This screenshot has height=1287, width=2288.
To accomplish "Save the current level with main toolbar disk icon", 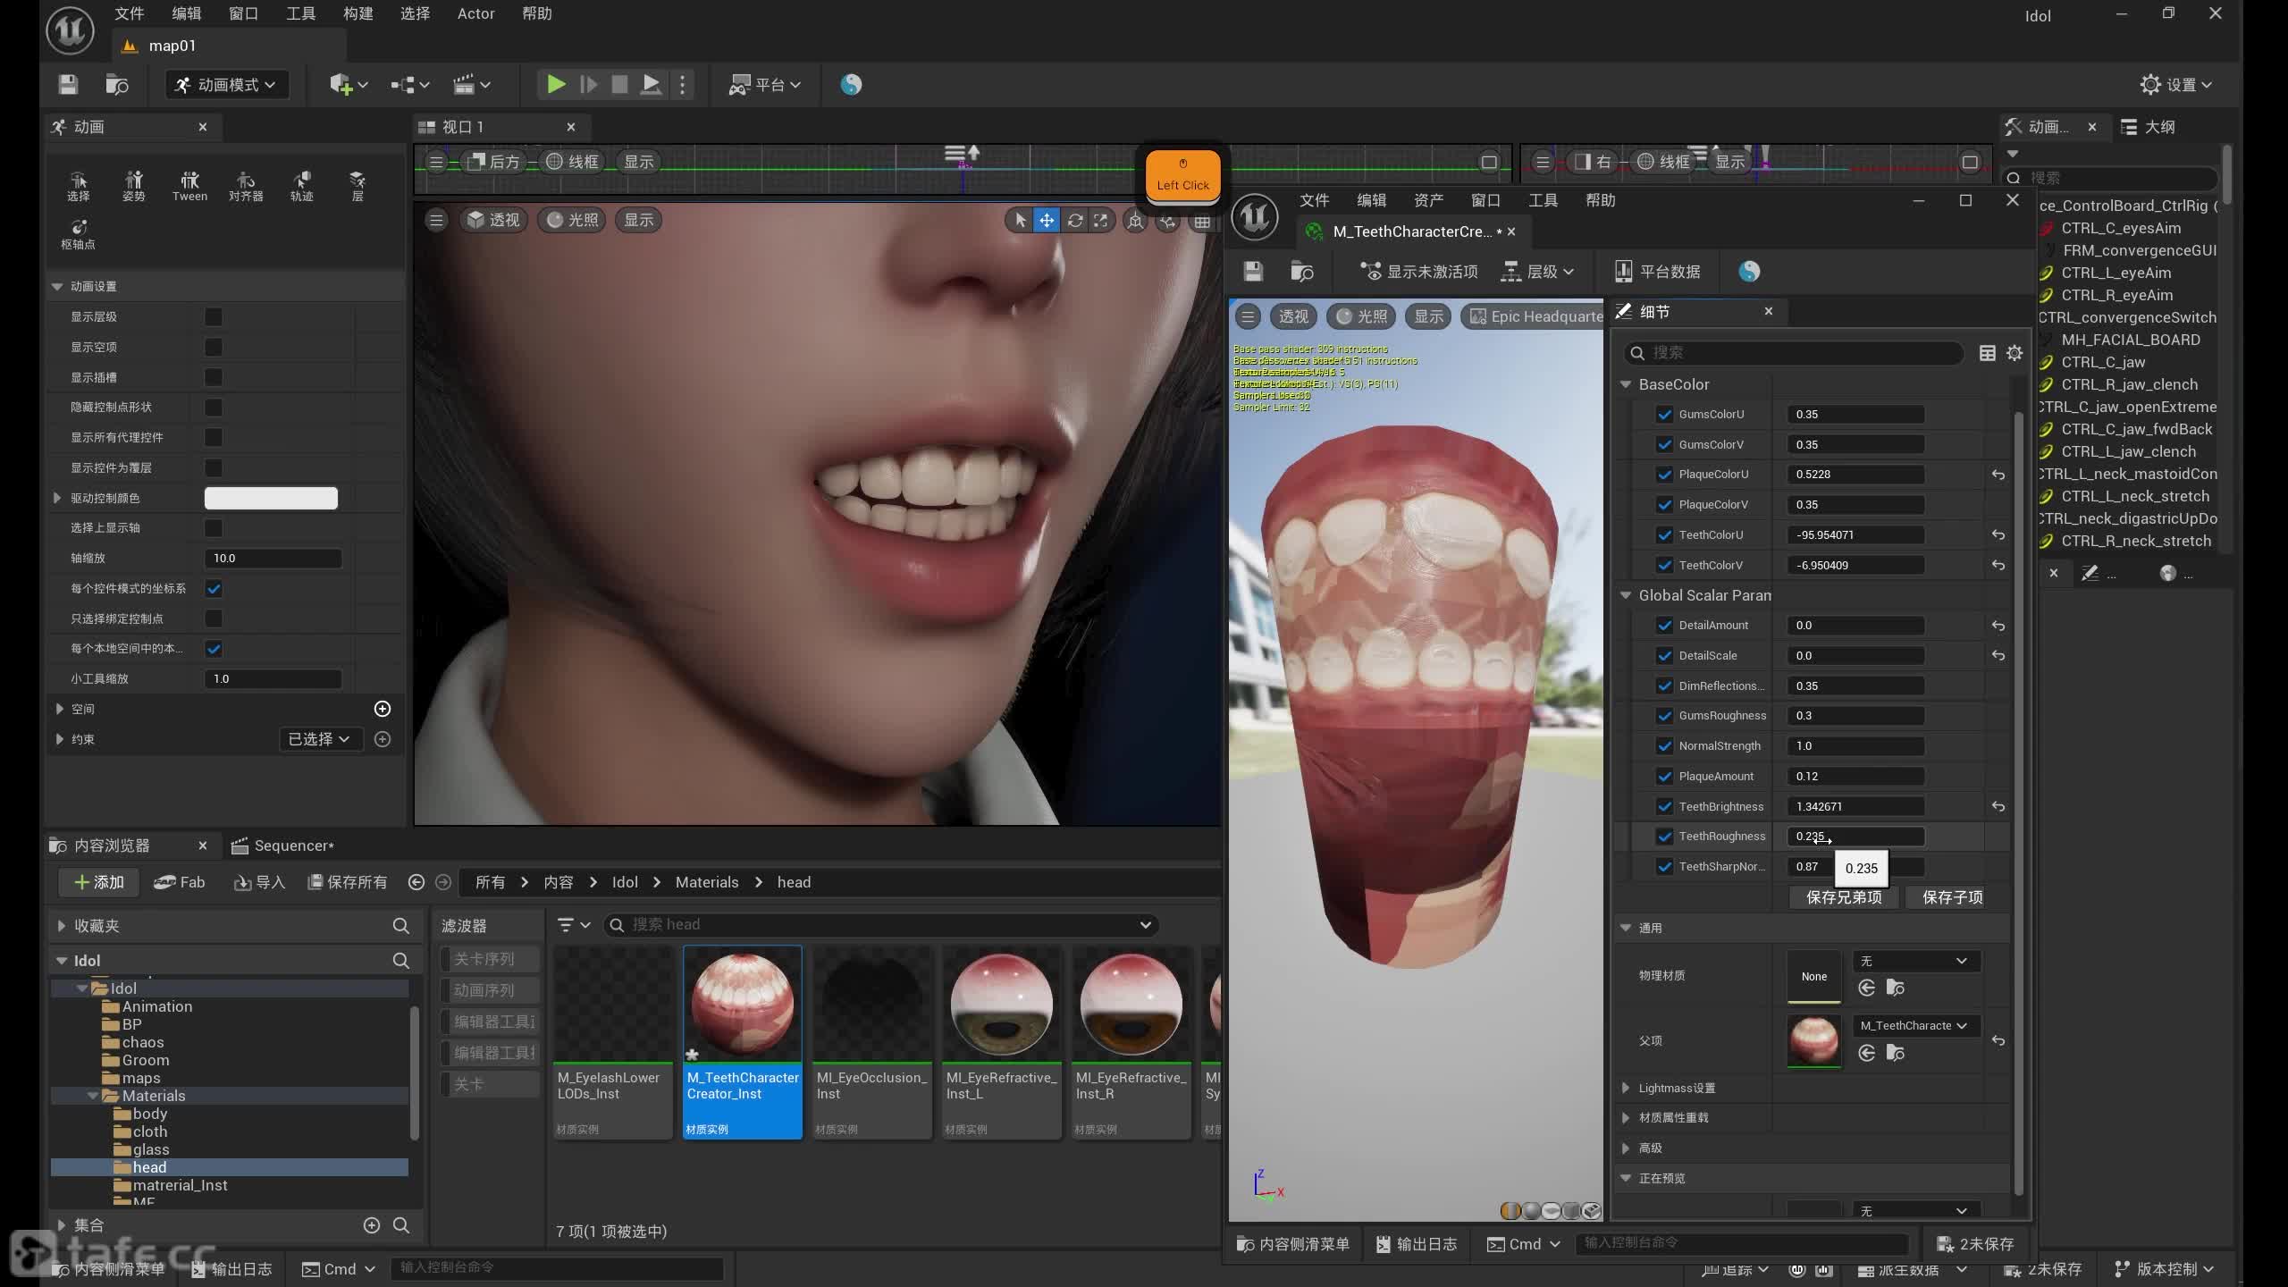I will tap(68, 84).
